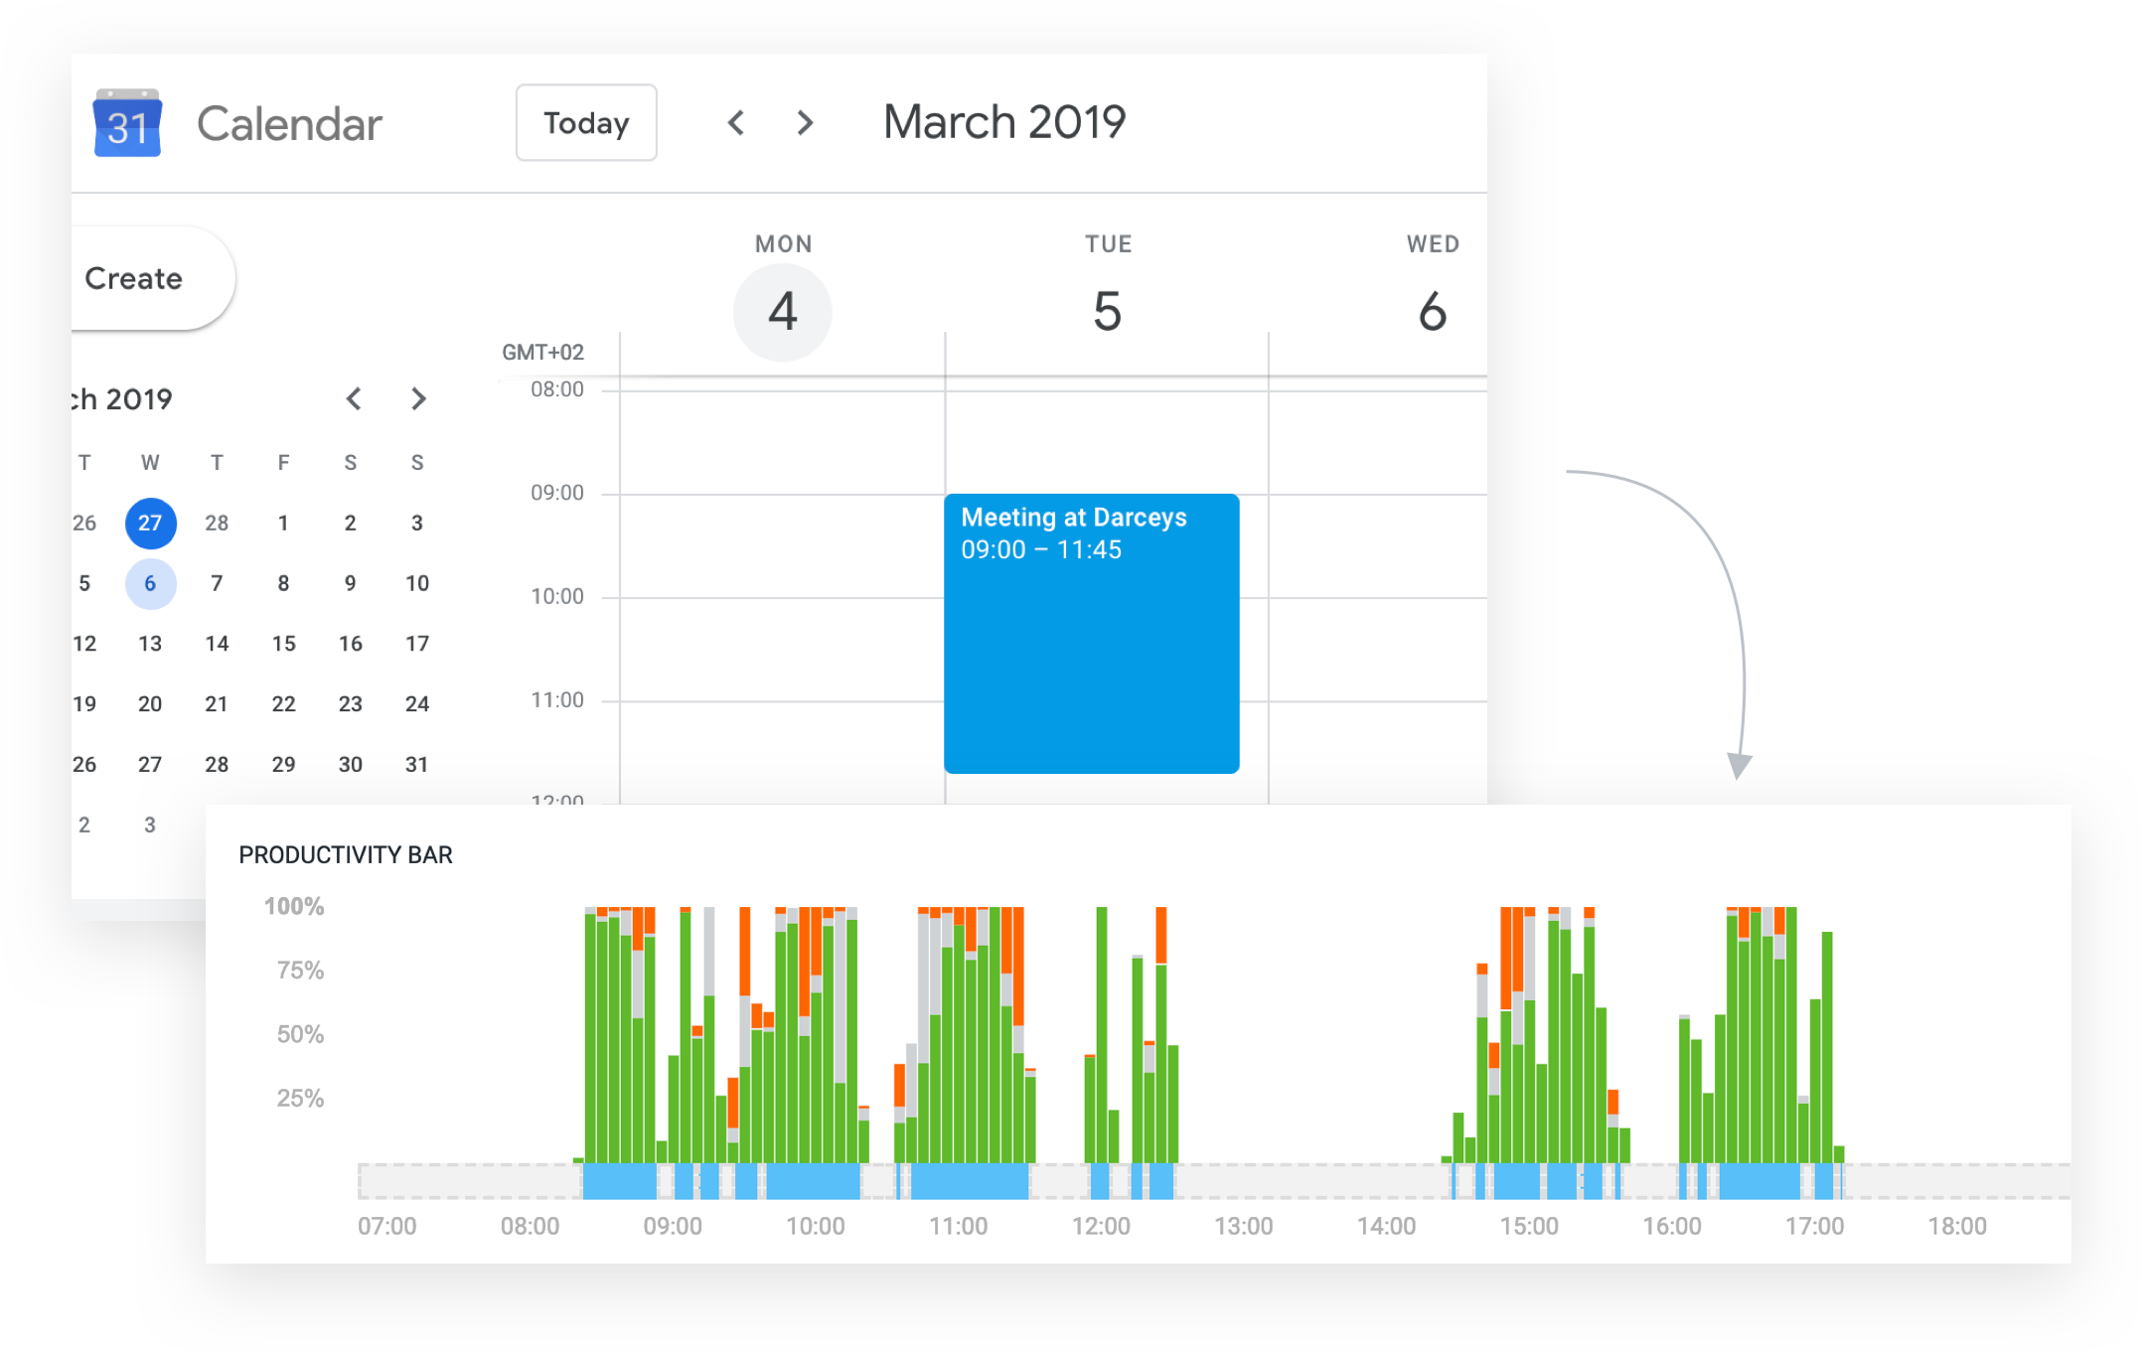The image size is (2143, 1353).
Task: Click the March 2019 heading
Action: [x=1003, y=123]
